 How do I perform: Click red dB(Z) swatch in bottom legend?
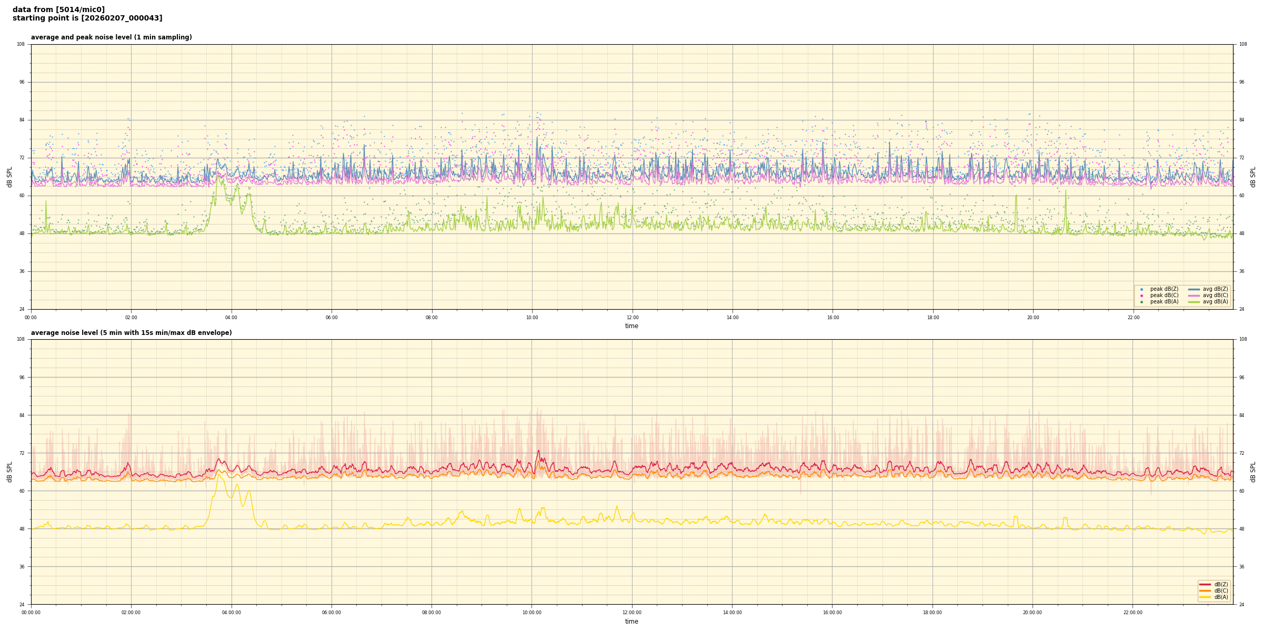(x=1205, y=584)
